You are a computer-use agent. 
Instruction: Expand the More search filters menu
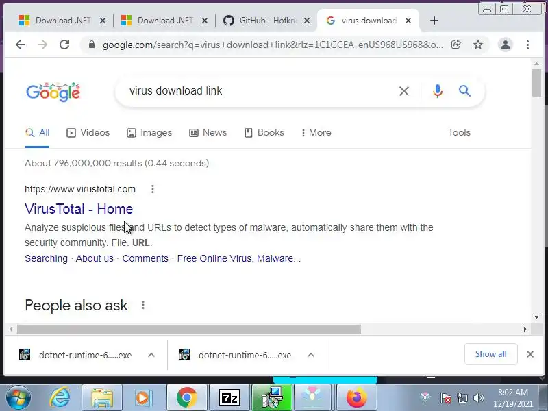[316, 132]
